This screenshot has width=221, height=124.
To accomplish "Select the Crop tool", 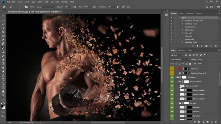I will point(3,32).
